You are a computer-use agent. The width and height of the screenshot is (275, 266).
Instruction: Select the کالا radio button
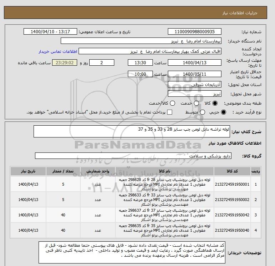pos(215,103)
